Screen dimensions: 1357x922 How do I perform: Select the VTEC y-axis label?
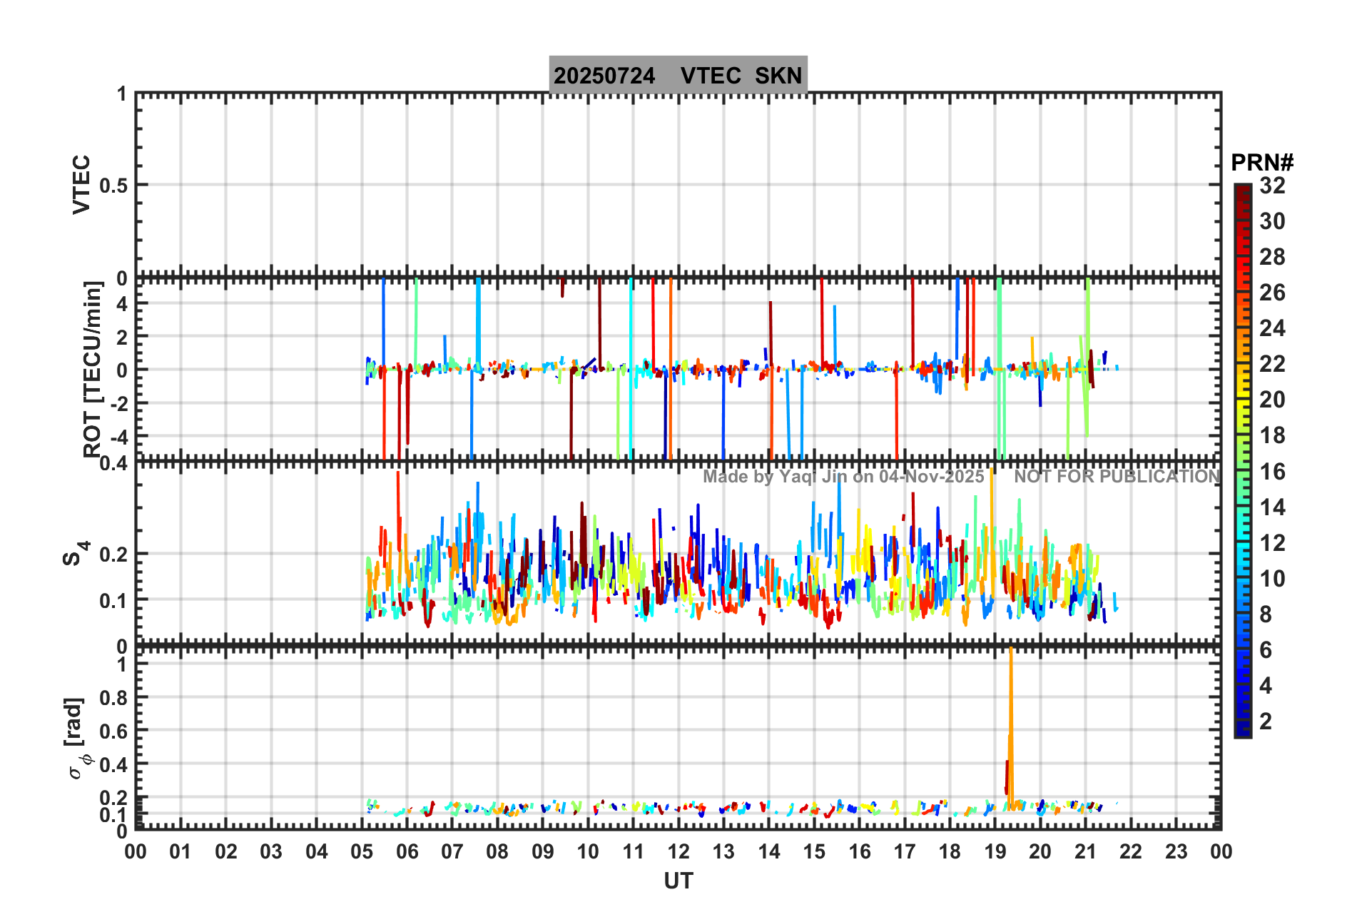point(82,184)
